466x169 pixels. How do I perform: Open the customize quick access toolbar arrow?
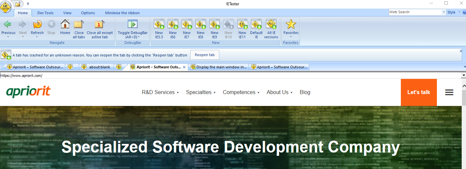coord(28,4)
